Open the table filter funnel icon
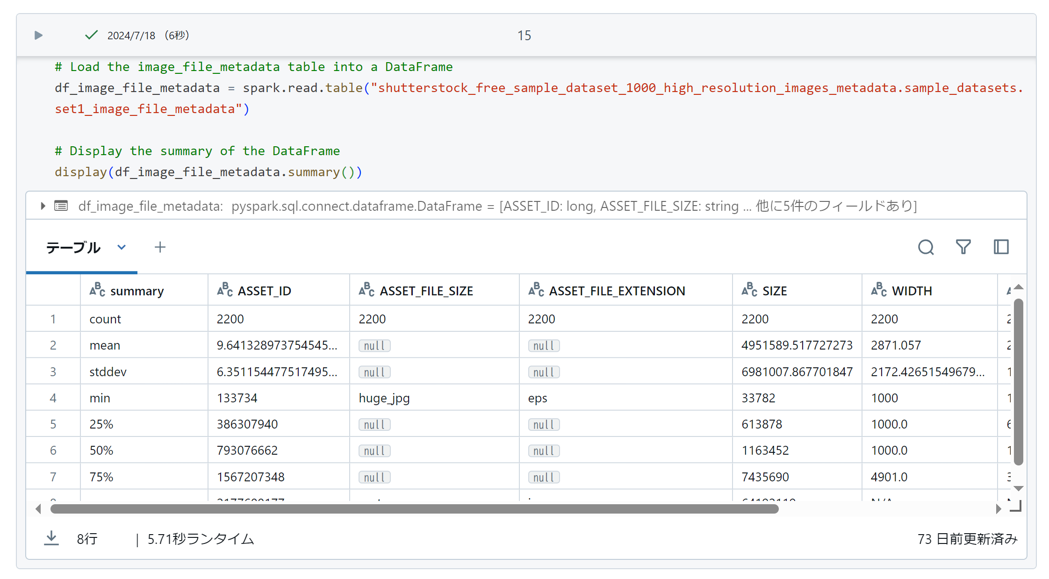 click(963, 247)
